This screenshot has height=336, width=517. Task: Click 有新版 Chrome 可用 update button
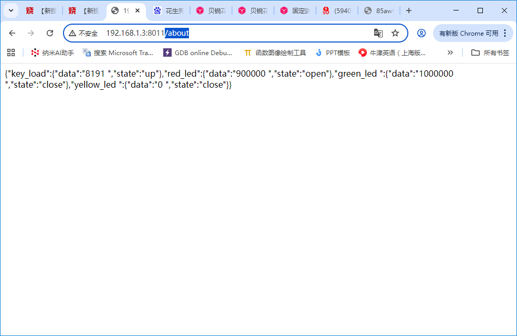coord(468,33)
